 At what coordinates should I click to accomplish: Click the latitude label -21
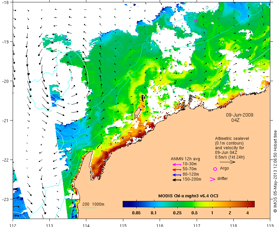coord(6,121)
